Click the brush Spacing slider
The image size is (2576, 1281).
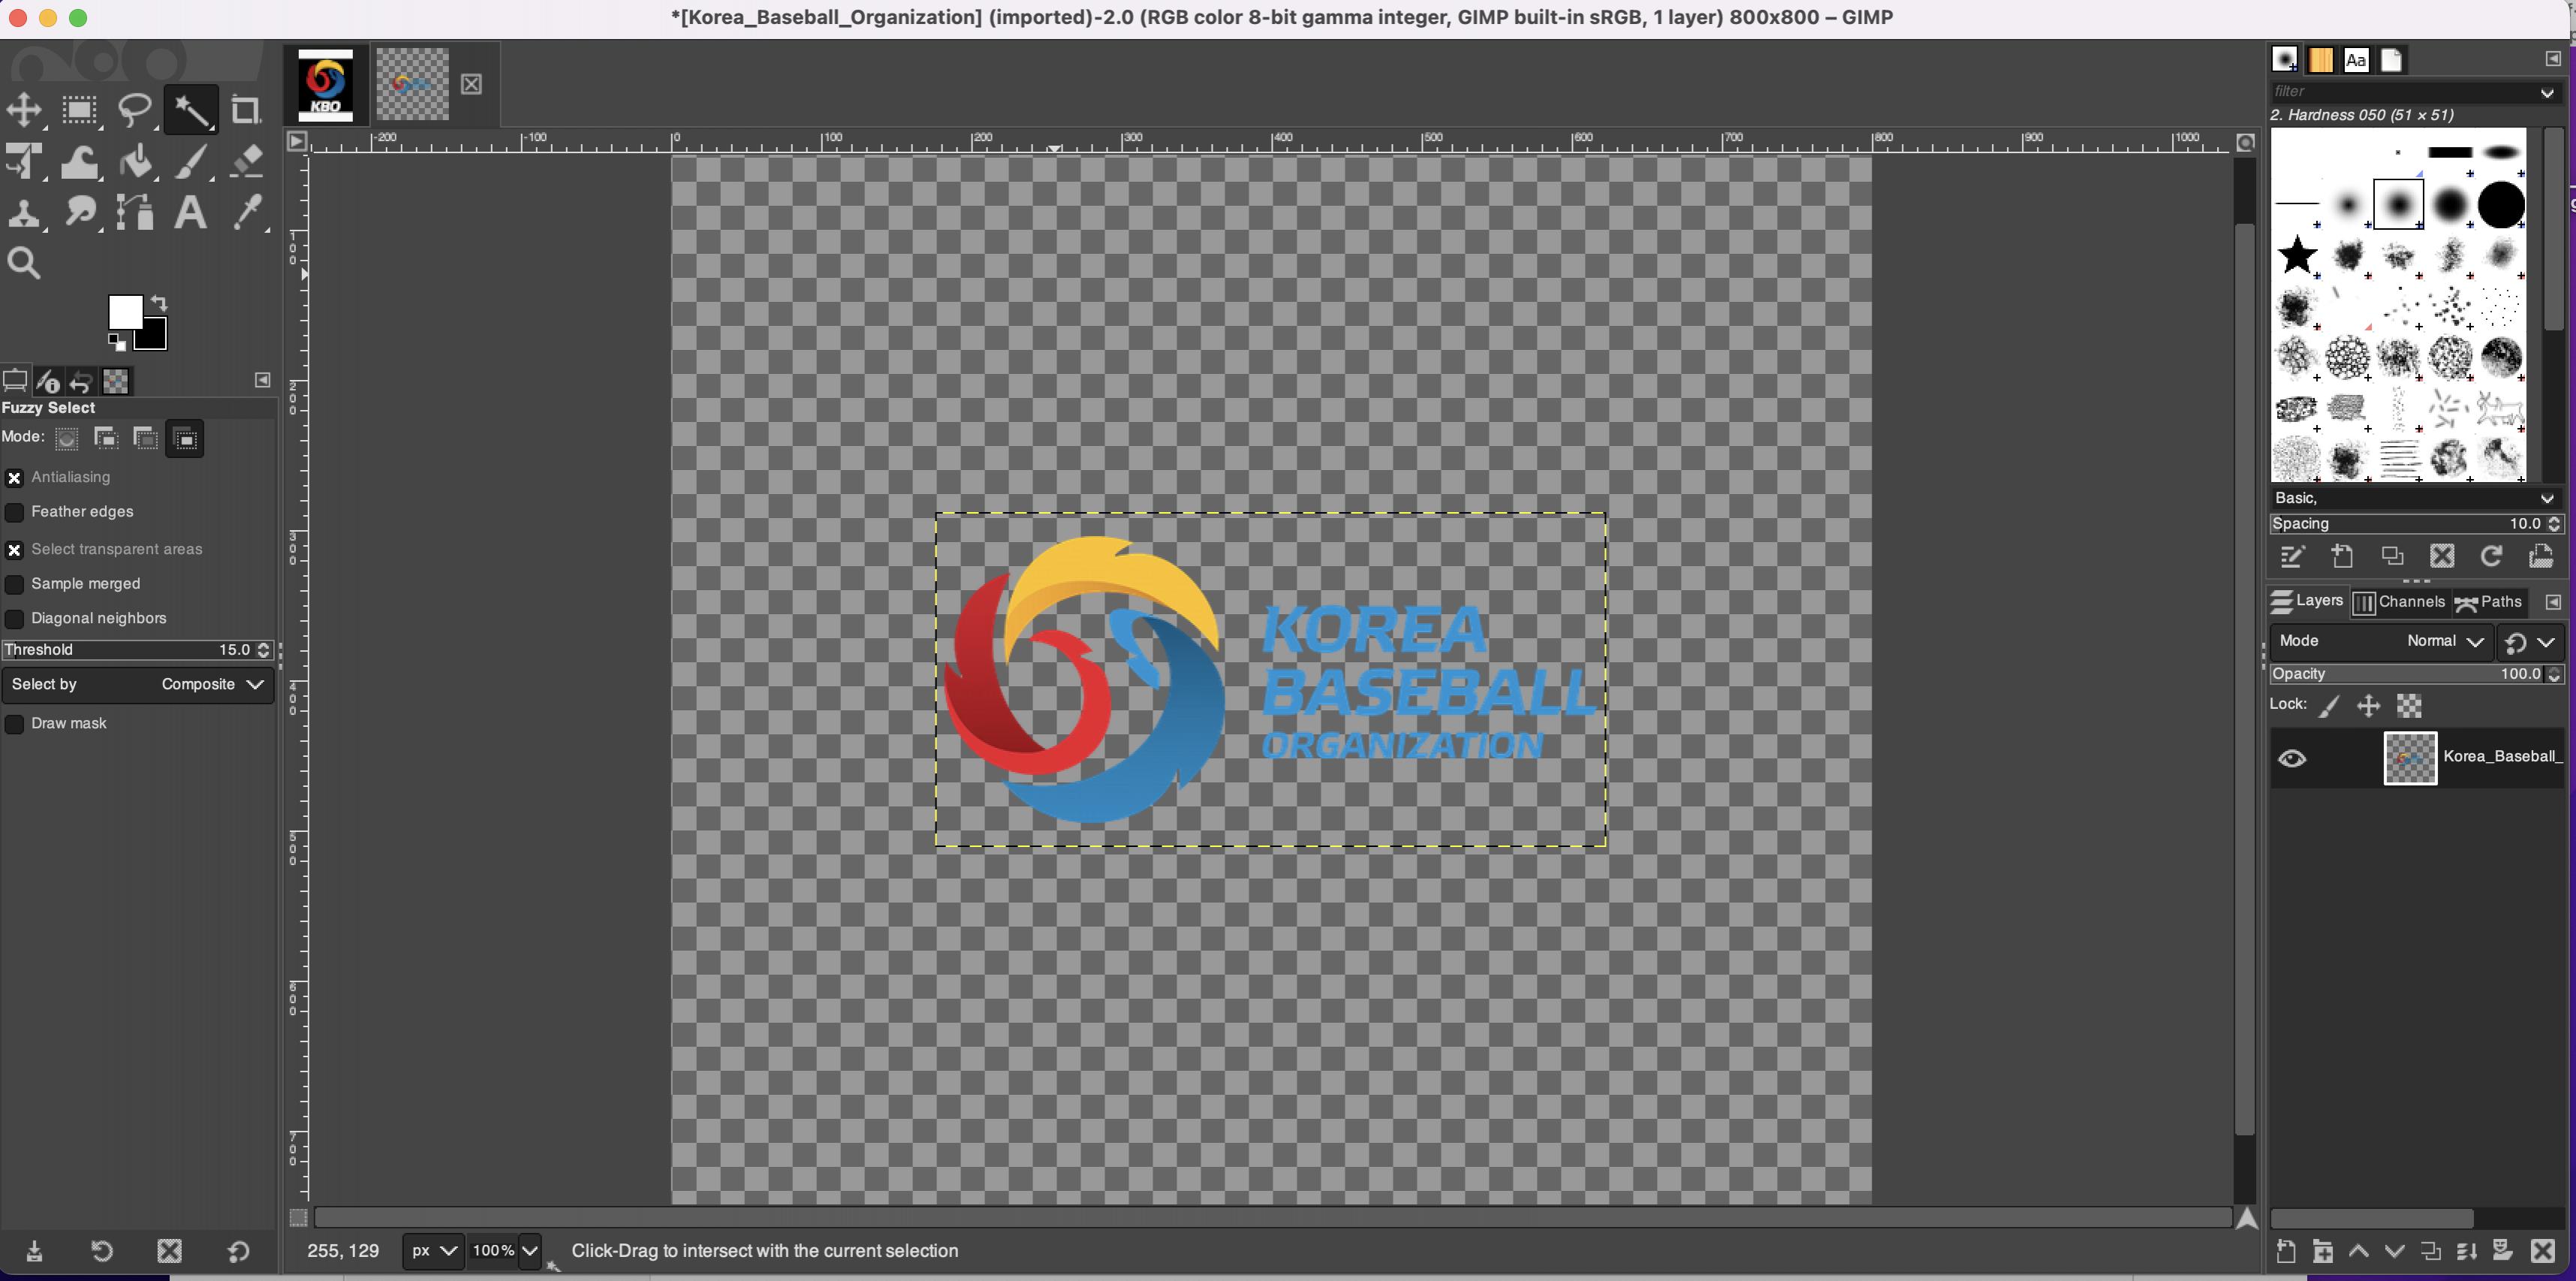pyautogui.click(x=2415, y=524)
